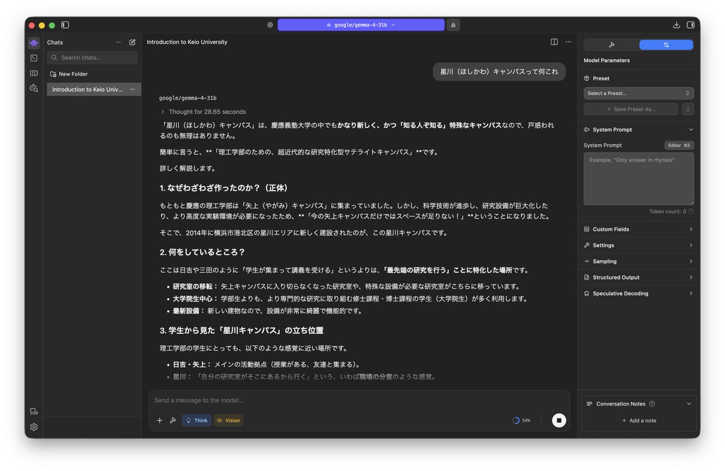Click the split-chat columns icon above conversation
Viewport: 725px width, 471px height.
point(554,42)
